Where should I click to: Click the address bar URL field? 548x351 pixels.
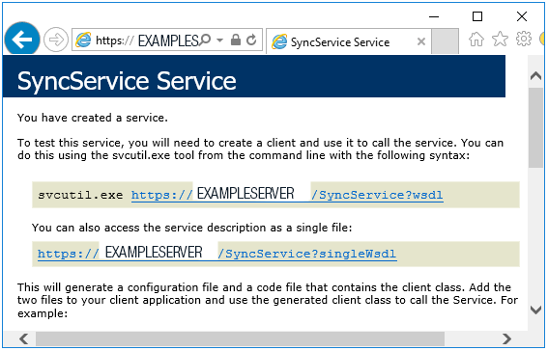[136, 40]
